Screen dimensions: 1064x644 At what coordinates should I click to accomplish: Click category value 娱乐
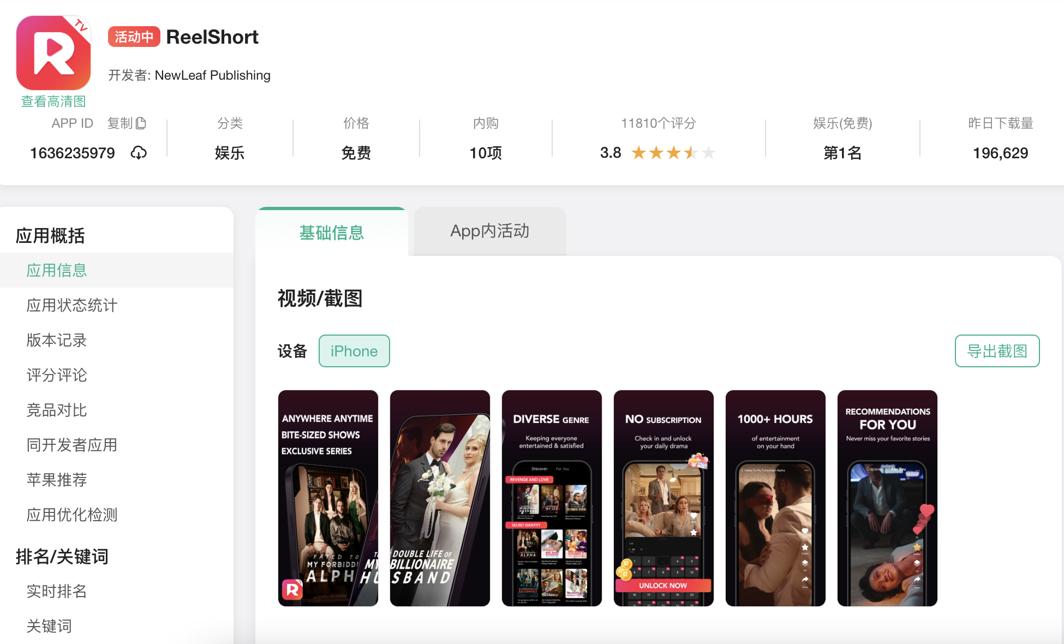pyautogui.click(x=230, y=153)
